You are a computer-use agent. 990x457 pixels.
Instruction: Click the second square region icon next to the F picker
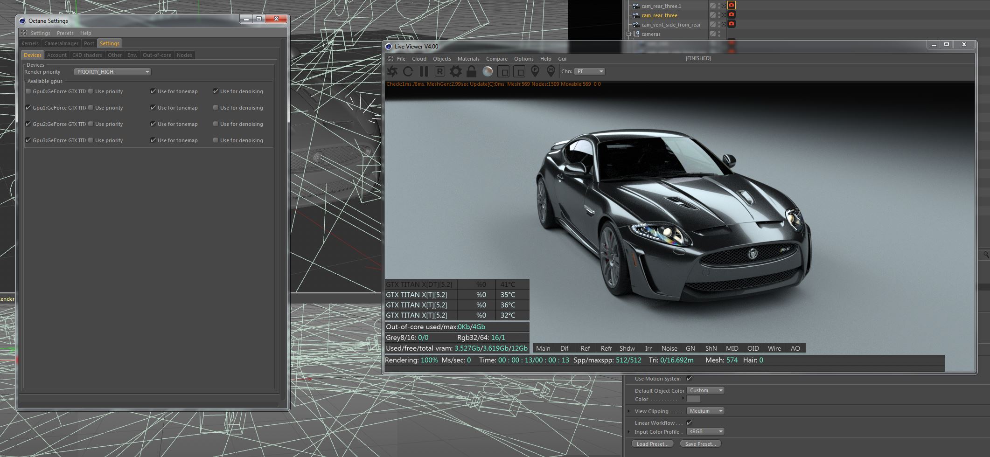pos(519,71)
